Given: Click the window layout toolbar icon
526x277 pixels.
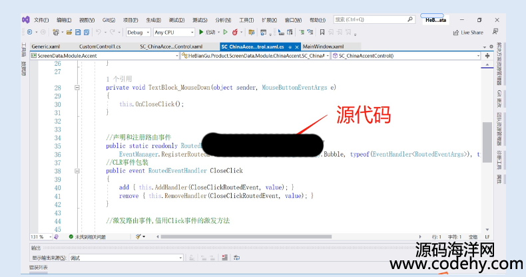Looking at the screenshot, I should (x=264, y=32).
